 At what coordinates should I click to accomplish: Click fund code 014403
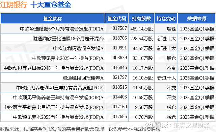[120, 97]
